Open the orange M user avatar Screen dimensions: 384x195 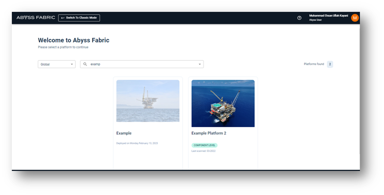tap(355, 18)
